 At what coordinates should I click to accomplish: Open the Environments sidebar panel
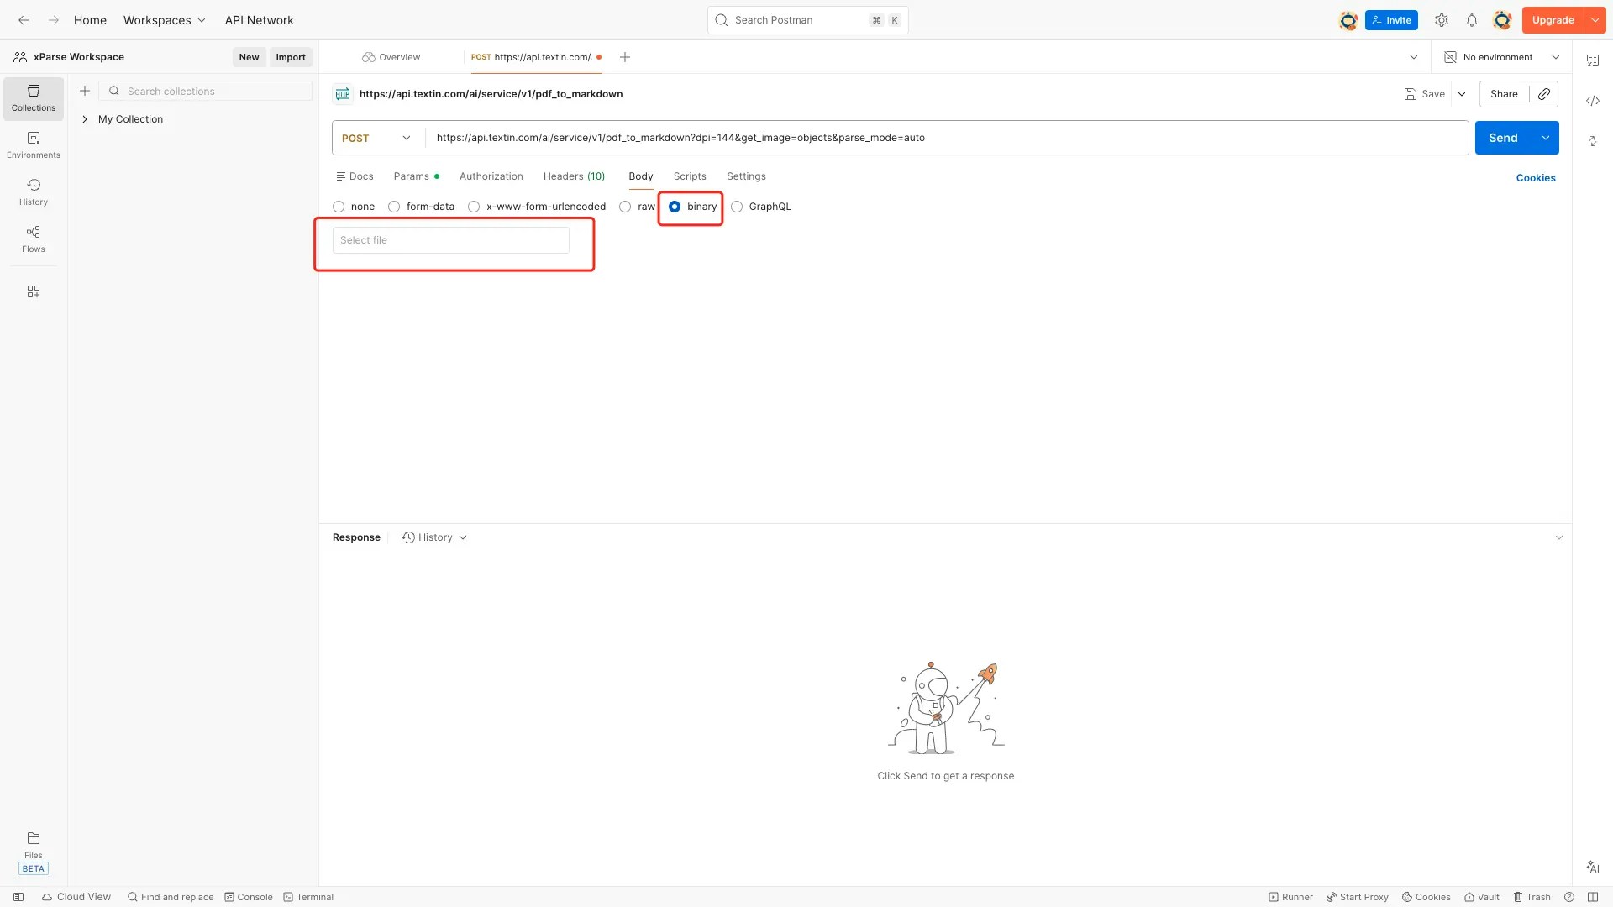click(x=34, y=144)
